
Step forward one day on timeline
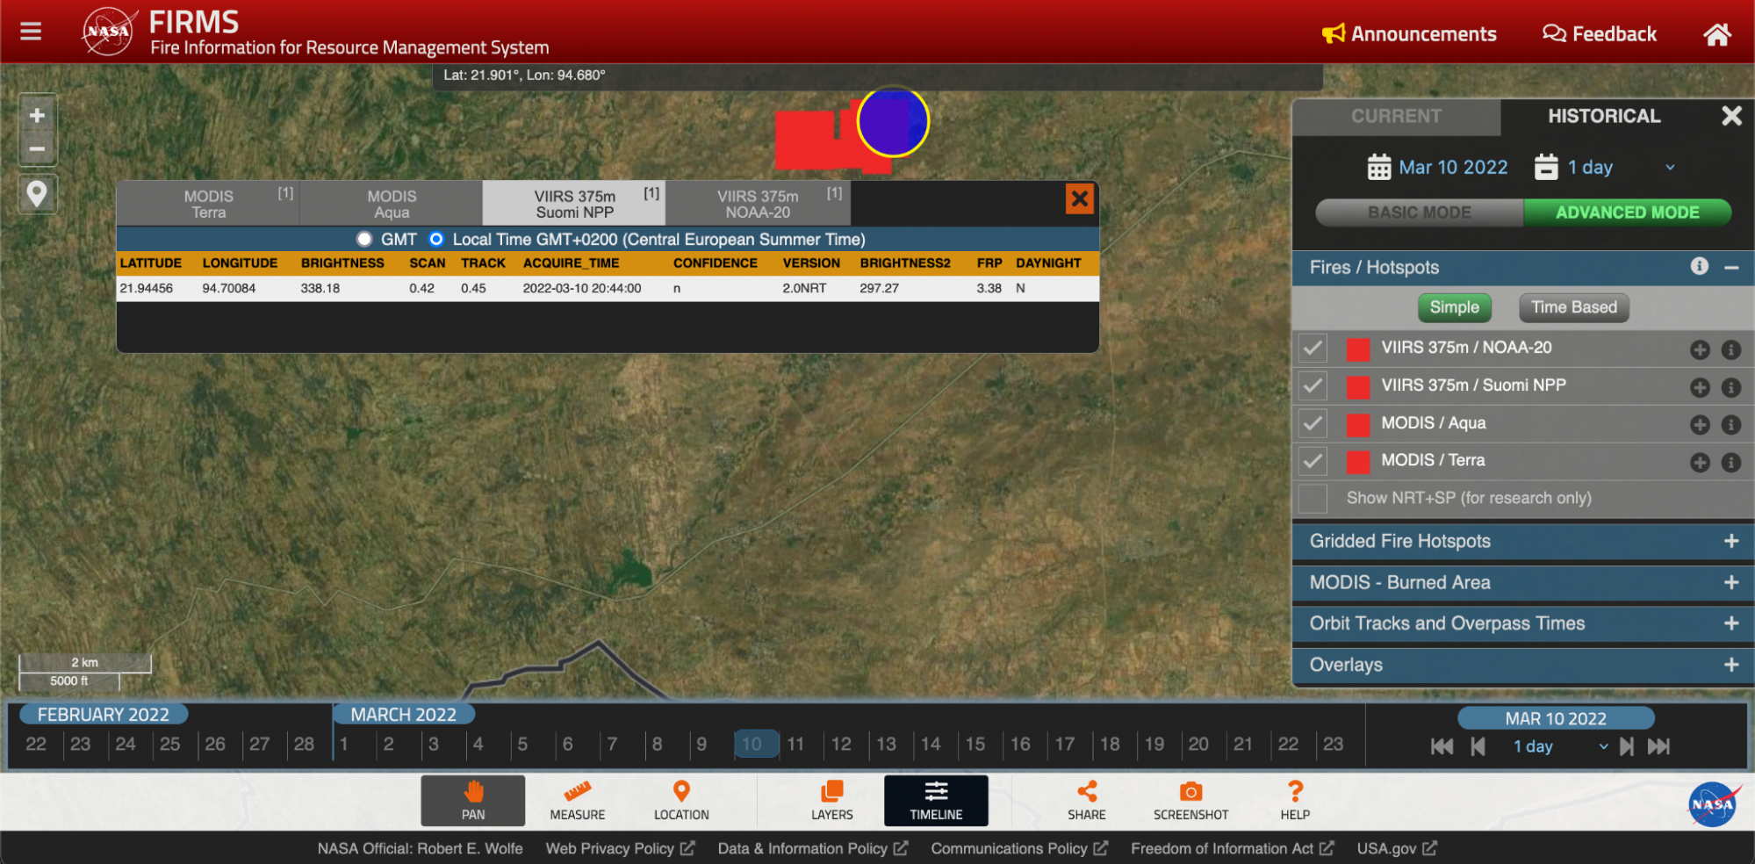click(1627, 746)
